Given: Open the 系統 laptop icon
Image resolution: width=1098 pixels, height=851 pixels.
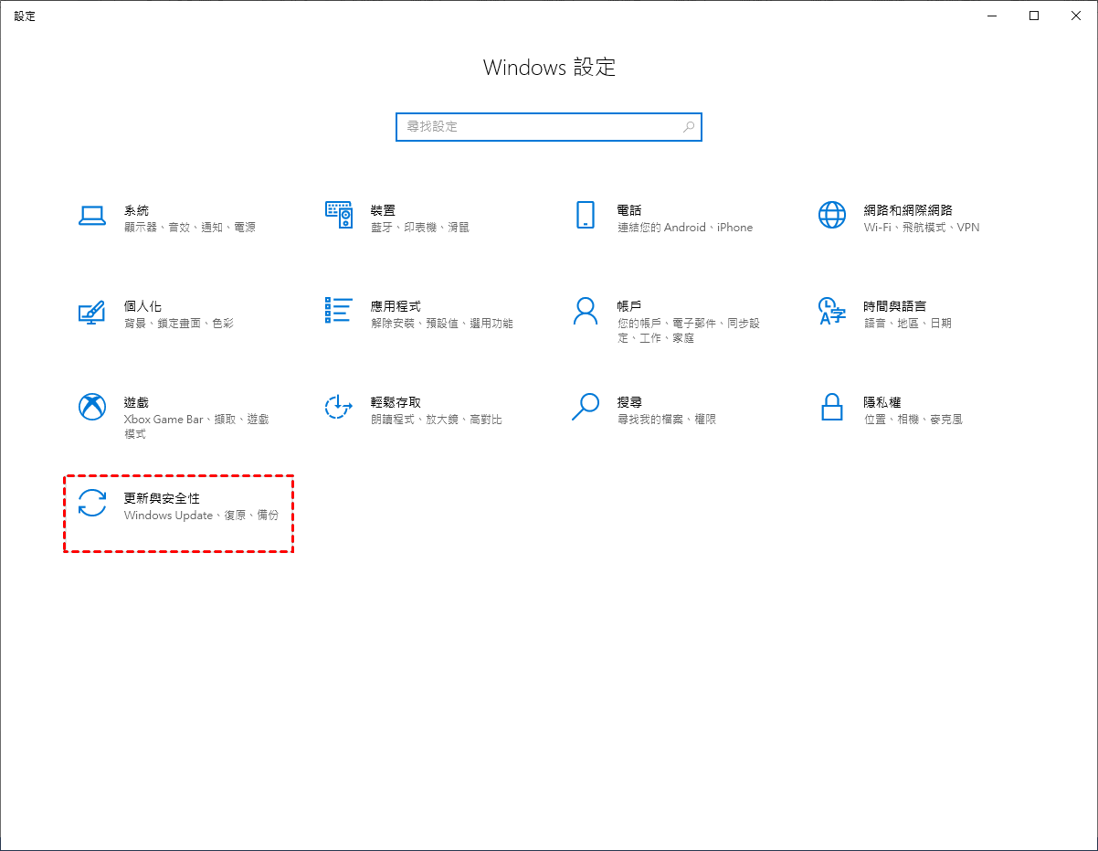Looking at the screenshot, I should pos(92,215).
